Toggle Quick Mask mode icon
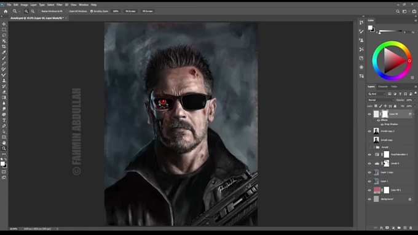Viewport: 418px width, 235px height. coord(4,172)
